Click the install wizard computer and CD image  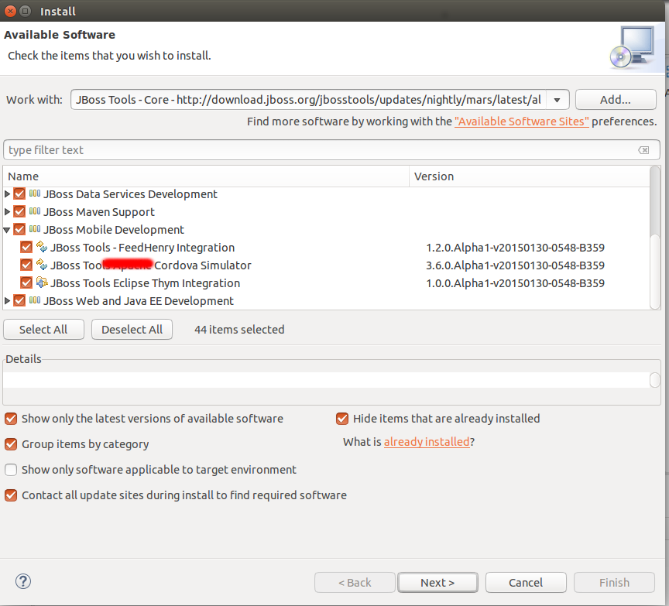tap(633, 47)
